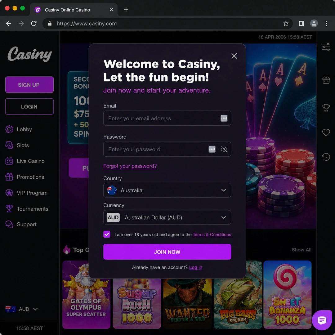Image resolution: width=335 pixels, height=335 pixels.
Task: Click the Australian flag in the sidebar
Action: [x=11, y=309]
